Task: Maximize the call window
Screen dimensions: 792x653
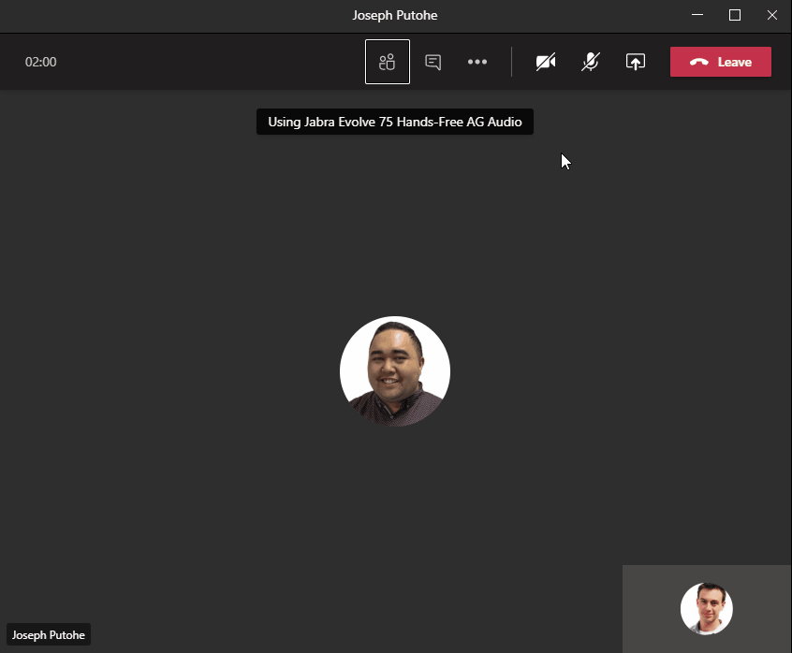Action: tap(735, 15)
